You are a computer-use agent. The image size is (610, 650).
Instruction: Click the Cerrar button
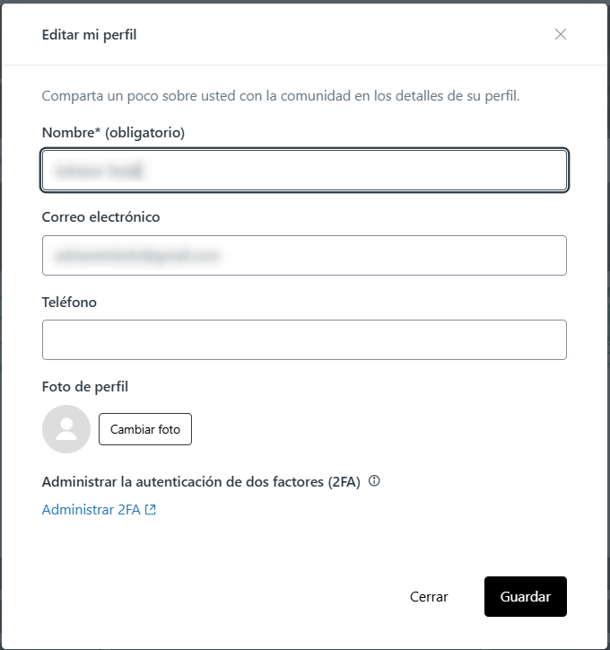429,597
